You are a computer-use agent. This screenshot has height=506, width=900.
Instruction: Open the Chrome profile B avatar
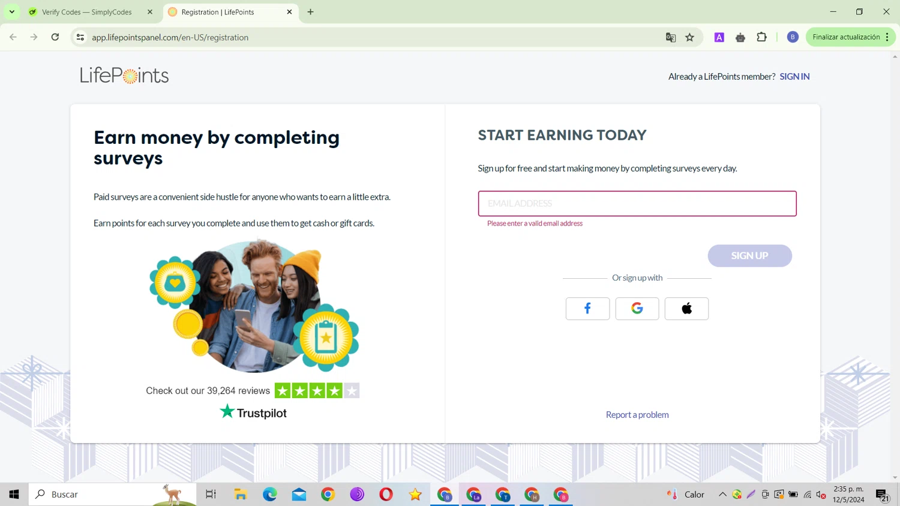point(793,37)
